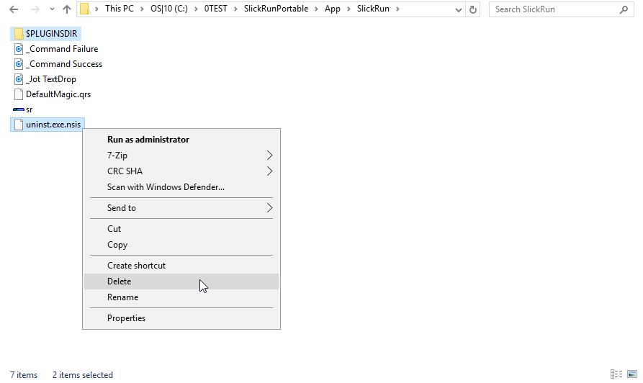Select DefaultMagic.qrs file name

click(x=58, y=94)
